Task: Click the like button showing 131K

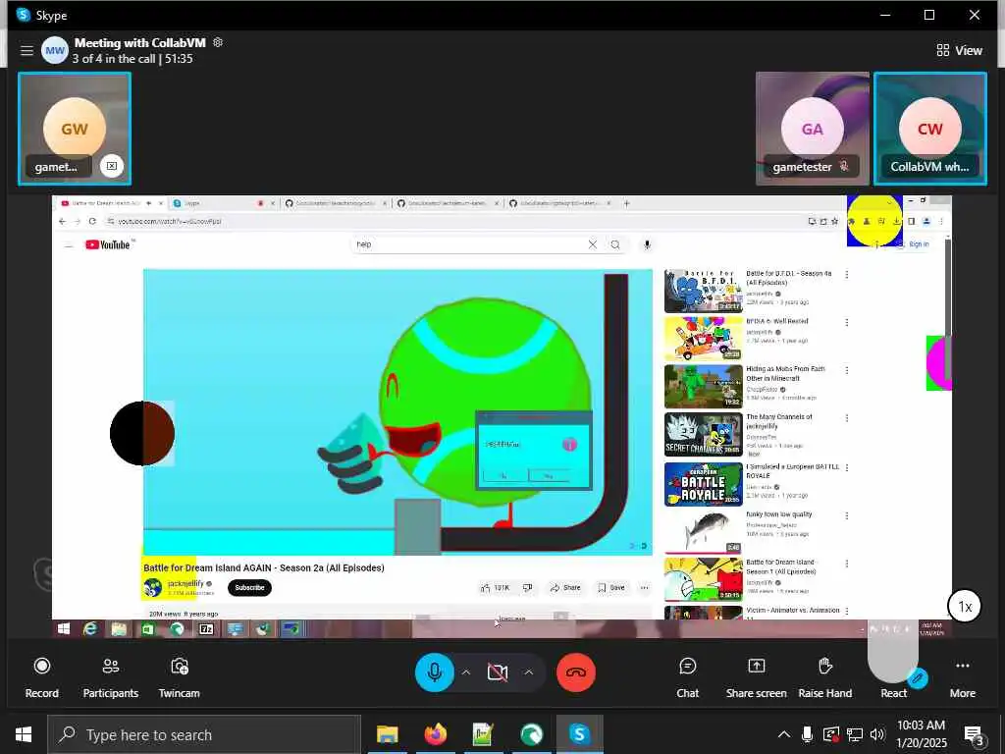Action: click(496, 587)
